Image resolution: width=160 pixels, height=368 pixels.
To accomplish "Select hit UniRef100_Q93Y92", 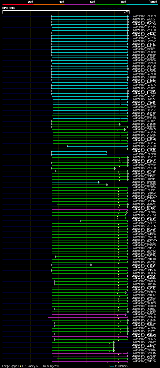I will tap(143, 165).
